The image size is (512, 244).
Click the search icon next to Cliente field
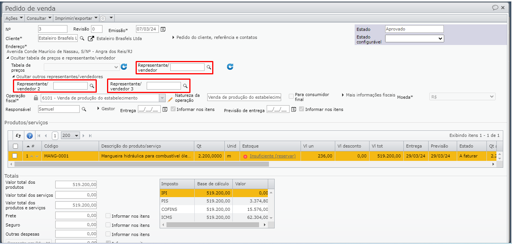[82, 39]
